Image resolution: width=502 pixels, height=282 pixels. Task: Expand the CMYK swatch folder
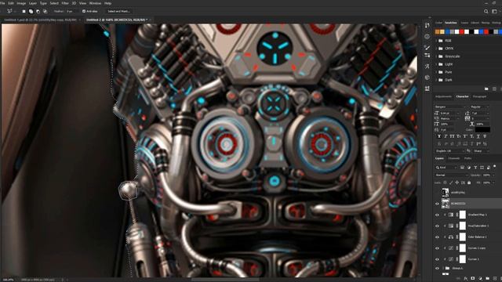pyautogui.click(x=436, y=49)
